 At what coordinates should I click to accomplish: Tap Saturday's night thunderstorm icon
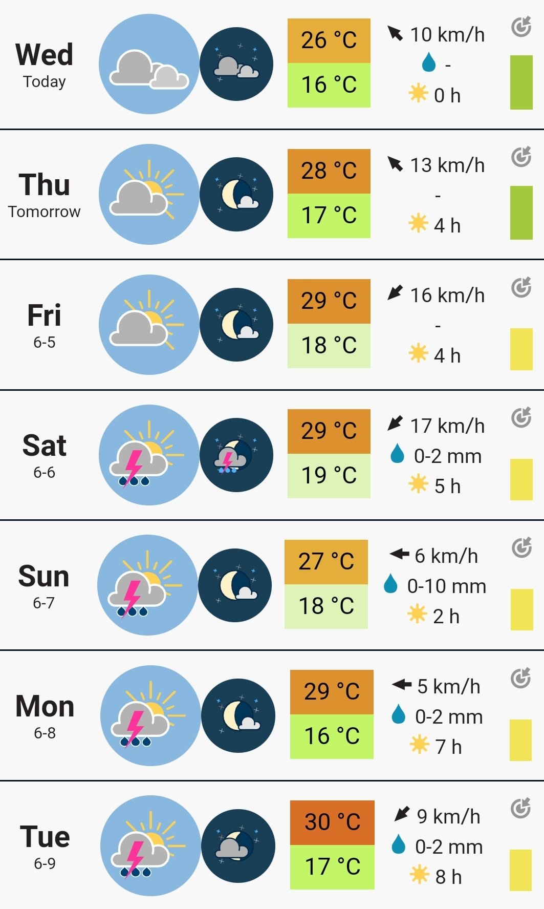click(x=236, y=455)
